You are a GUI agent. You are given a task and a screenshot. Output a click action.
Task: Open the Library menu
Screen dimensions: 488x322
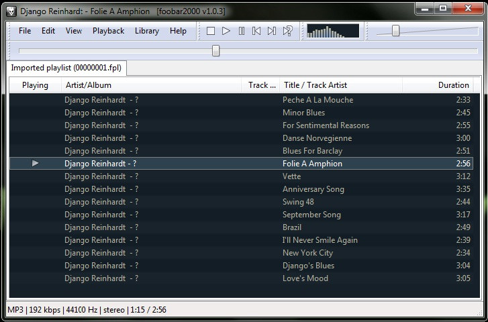coord(147,31)
